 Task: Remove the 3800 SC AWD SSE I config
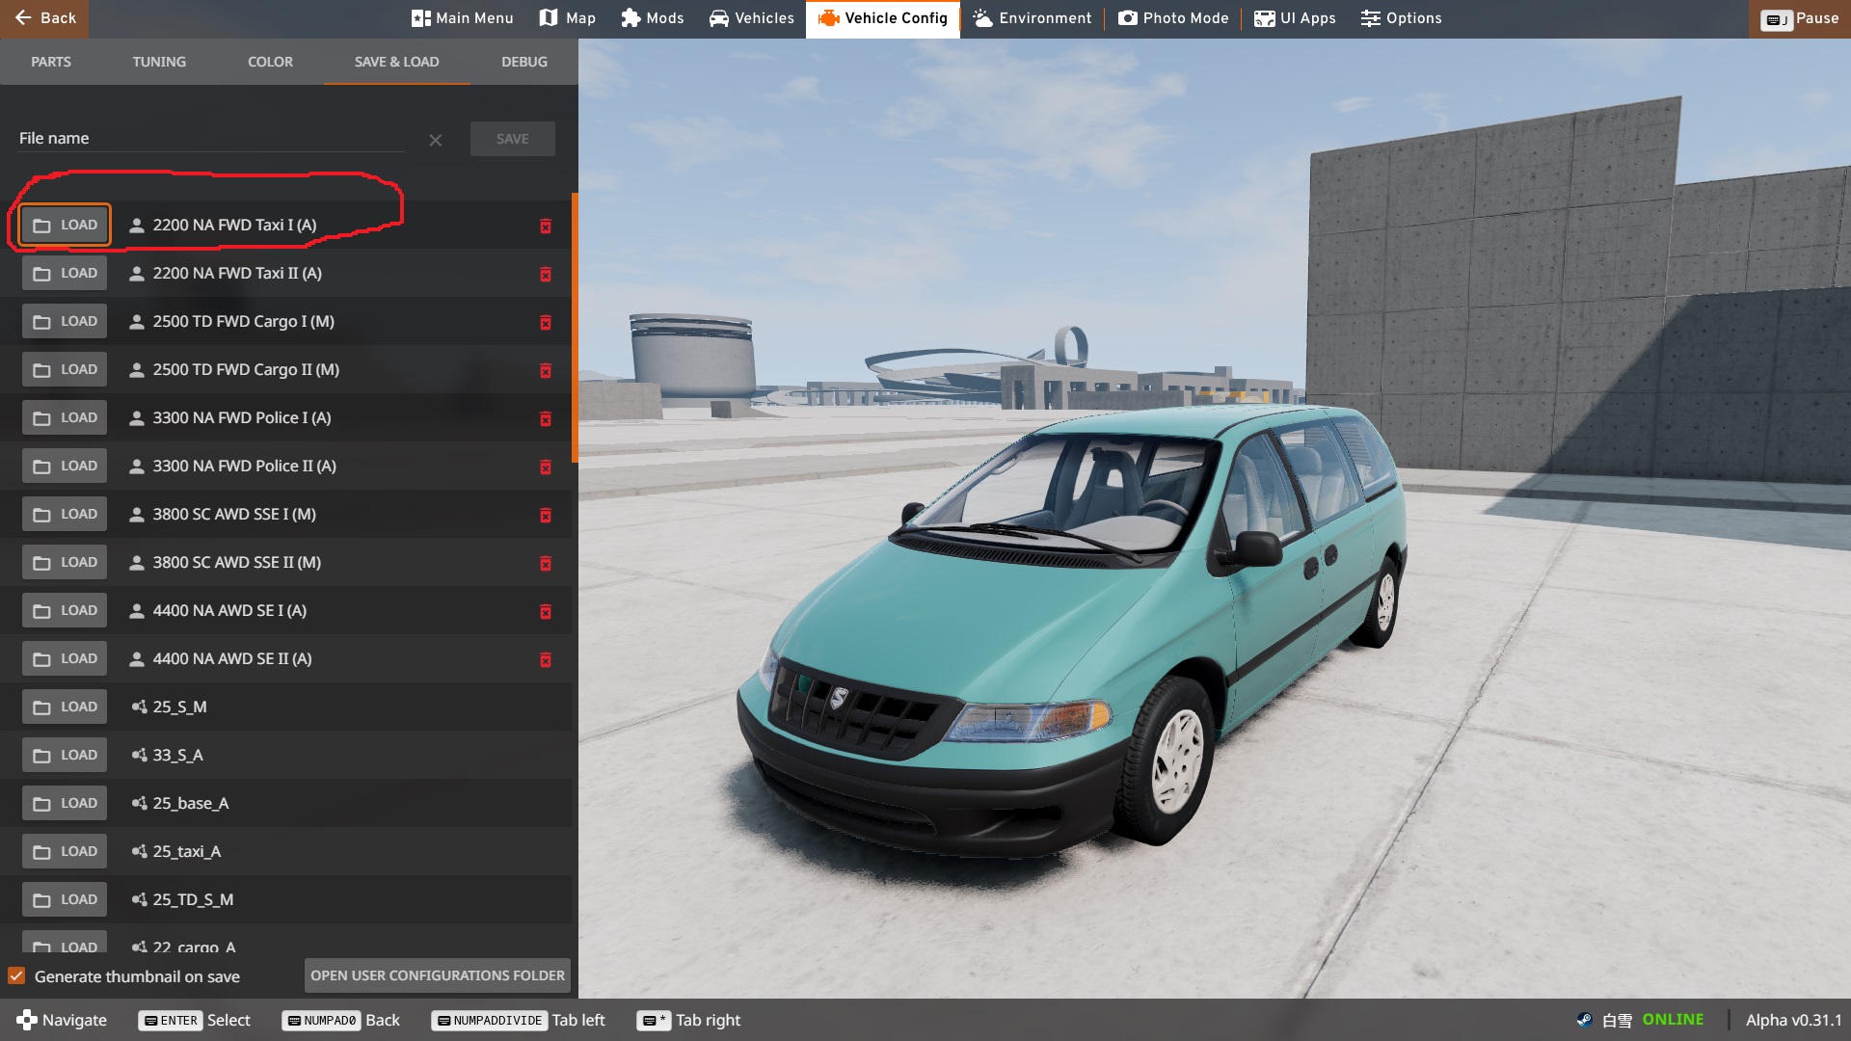coord(545,515)
